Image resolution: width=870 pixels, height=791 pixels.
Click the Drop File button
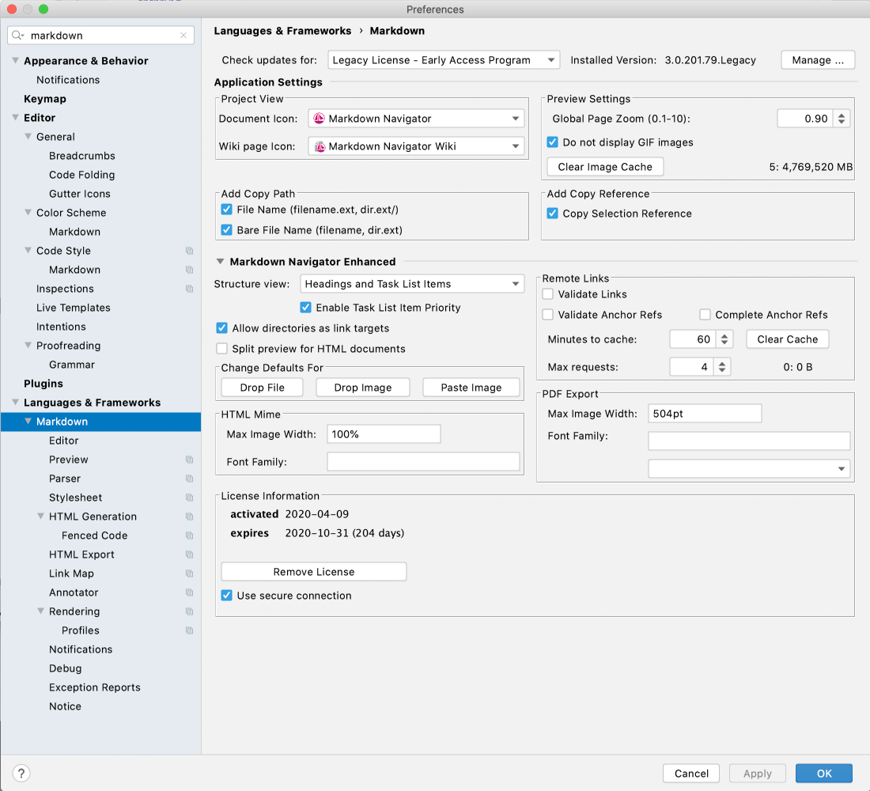[x=262, y=388]
